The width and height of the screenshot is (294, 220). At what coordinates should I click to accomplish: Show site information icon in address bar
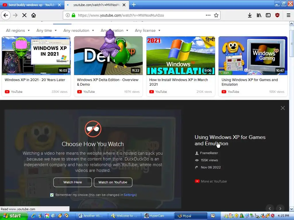(68, 15)
